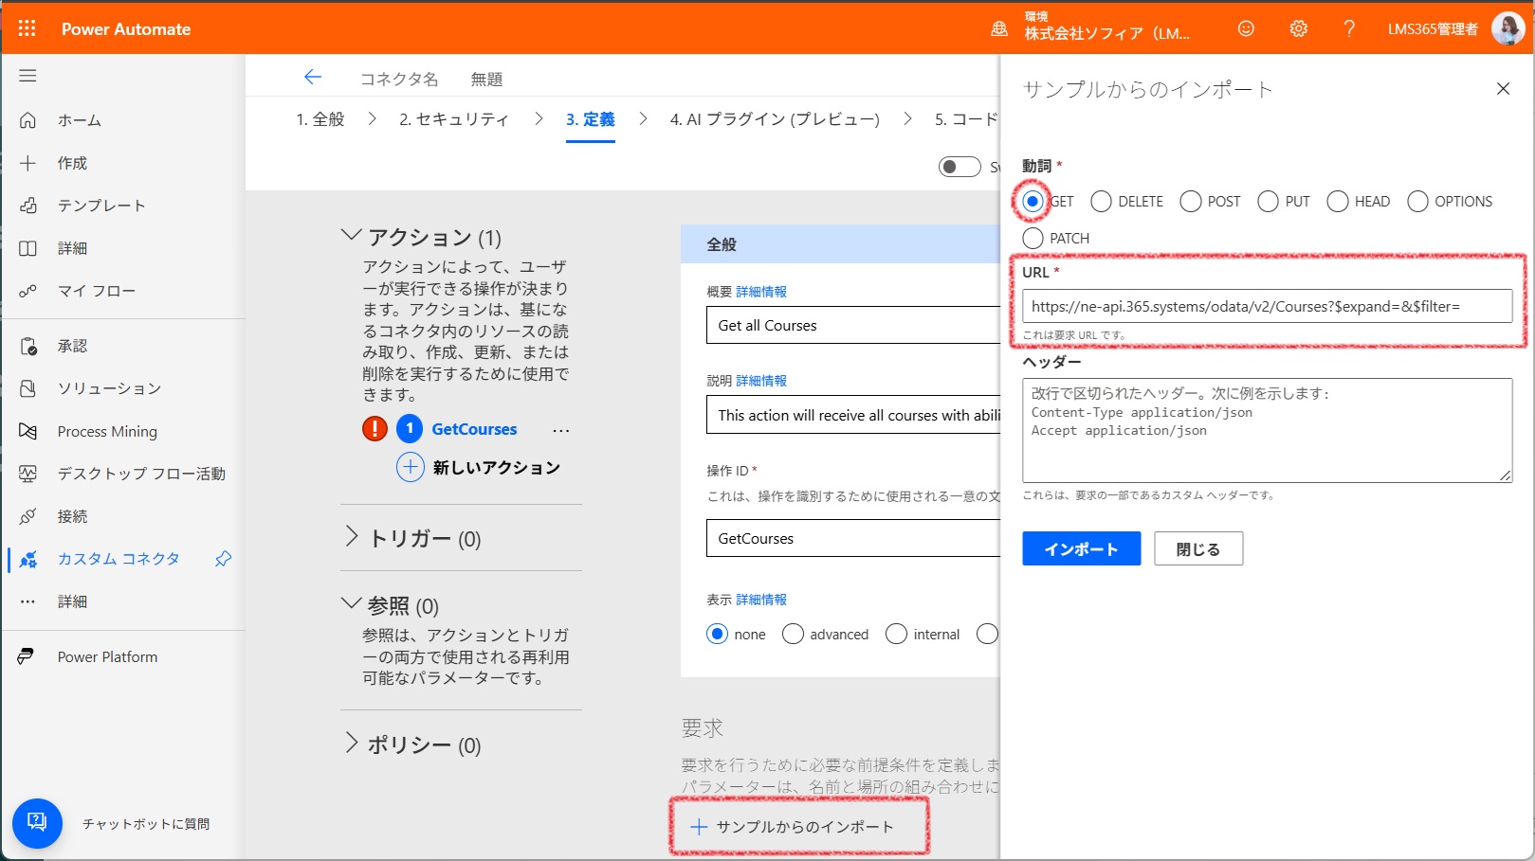This screenshot has width=1535, height=861.
Task: Unpin カスタム コネクタ with pin icon
Action: (x=223, y=559)
